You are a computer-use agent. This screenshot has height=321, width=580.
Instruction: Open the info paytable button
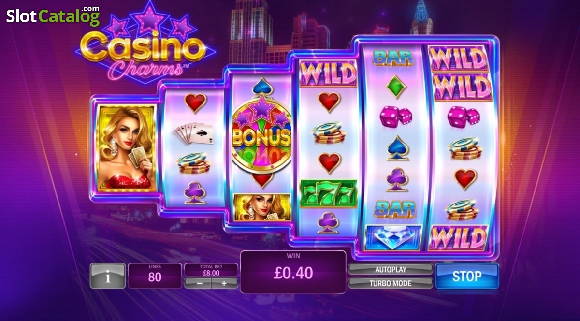pos(107,276)
